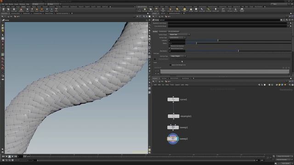This screenshot has height=165, width=294.
Task: Click the geo1 path button above the viewport
Action: (x=17, y=16)
